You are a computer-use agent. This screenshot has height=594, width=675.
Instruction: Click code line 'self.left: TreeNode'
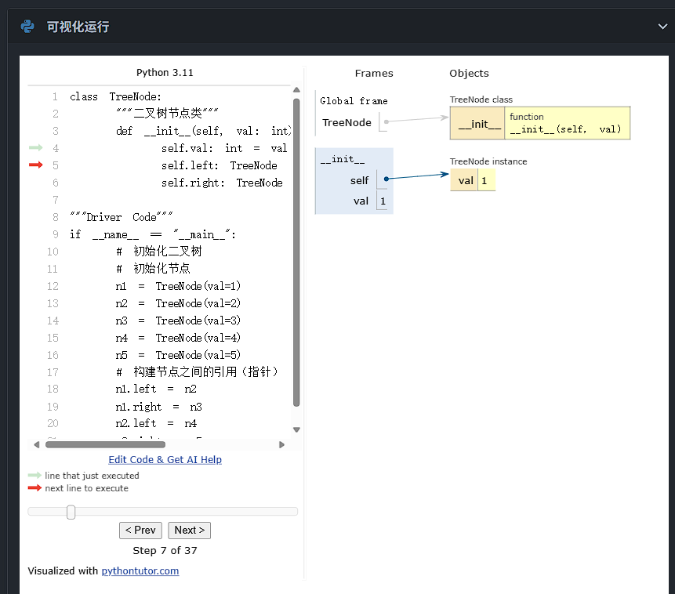tap(219, 165)
